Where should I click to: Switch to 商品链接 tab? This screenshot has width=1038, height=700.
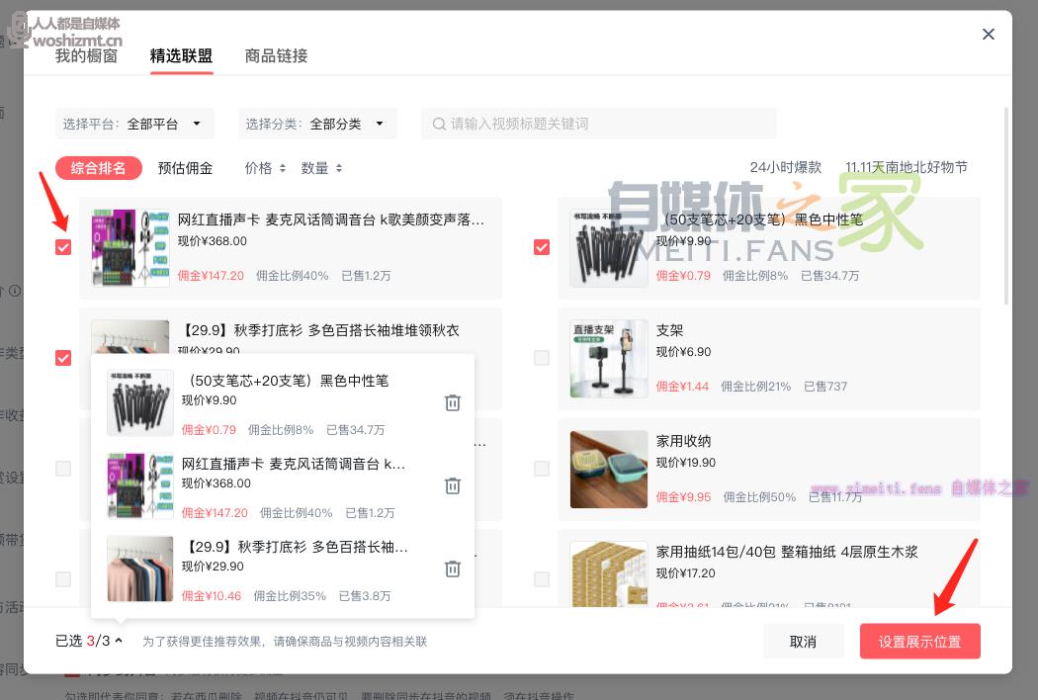pos(276,56)
